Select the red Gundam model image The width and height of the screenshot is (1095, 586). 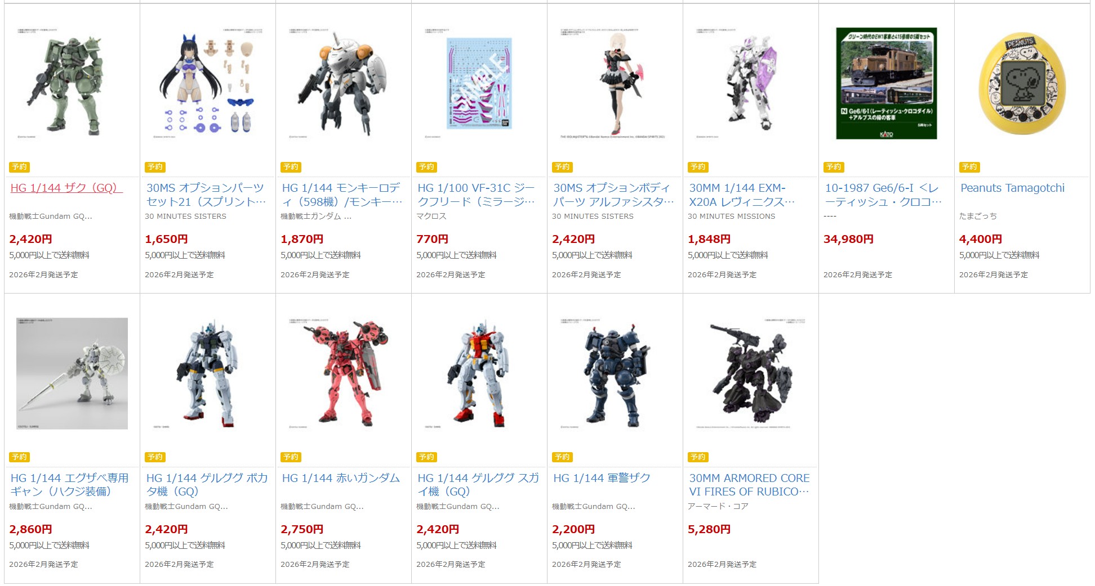tap(344, 373)
